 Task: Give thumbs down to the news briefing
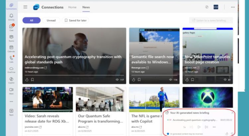click(x=232, y=134)
